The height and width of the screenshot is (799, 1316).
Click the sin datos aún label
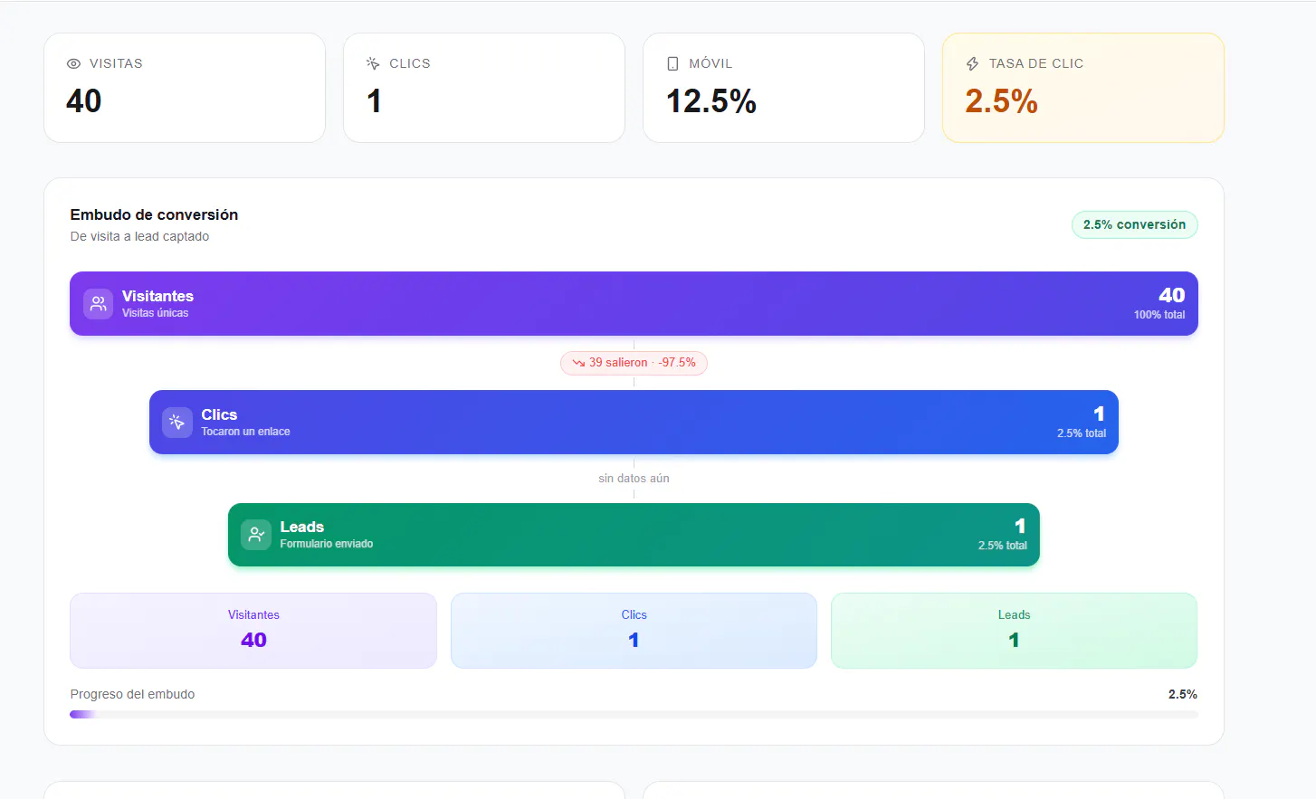(634, 479)
